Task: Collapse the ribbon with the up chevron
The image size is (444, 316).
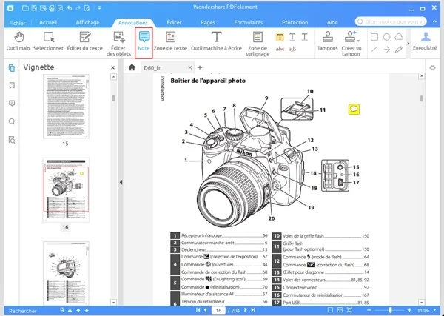Action: (x=434, y=21)
